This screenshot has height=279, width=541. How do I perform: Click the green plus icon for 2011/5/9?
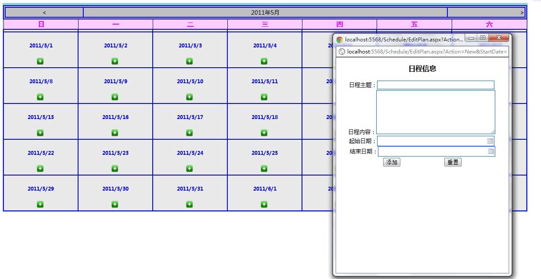(x=115, y=97)
